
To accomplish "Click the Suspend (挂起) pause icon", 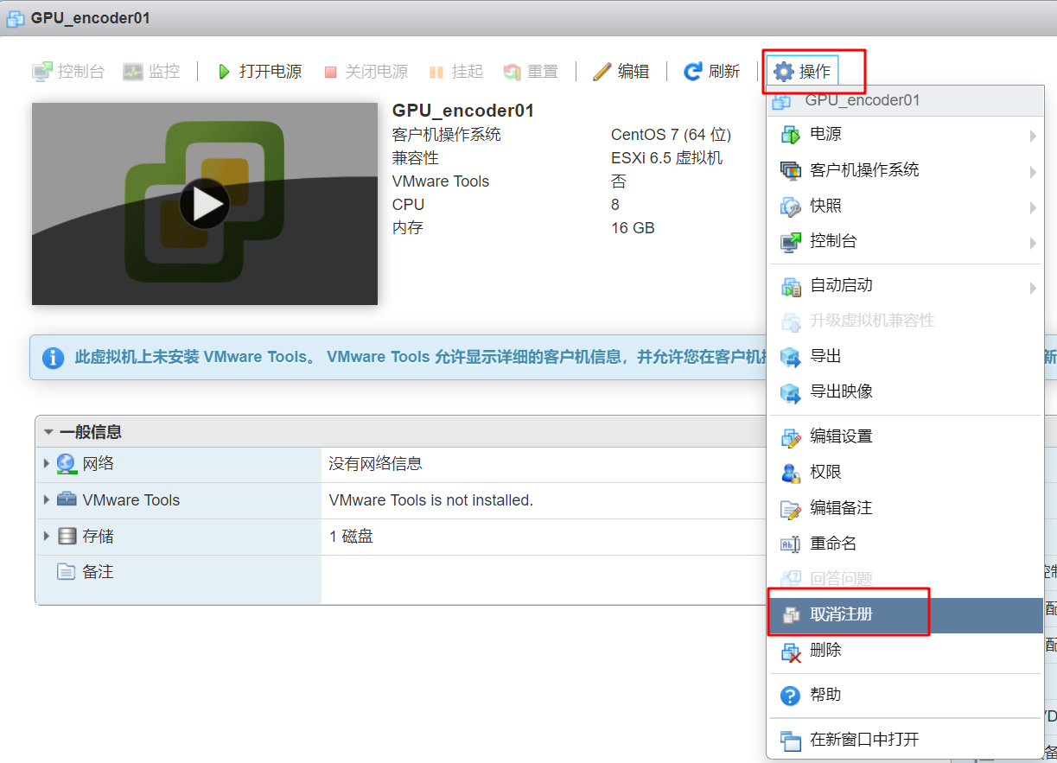I will pyautogui.click(x=436, y=73).
